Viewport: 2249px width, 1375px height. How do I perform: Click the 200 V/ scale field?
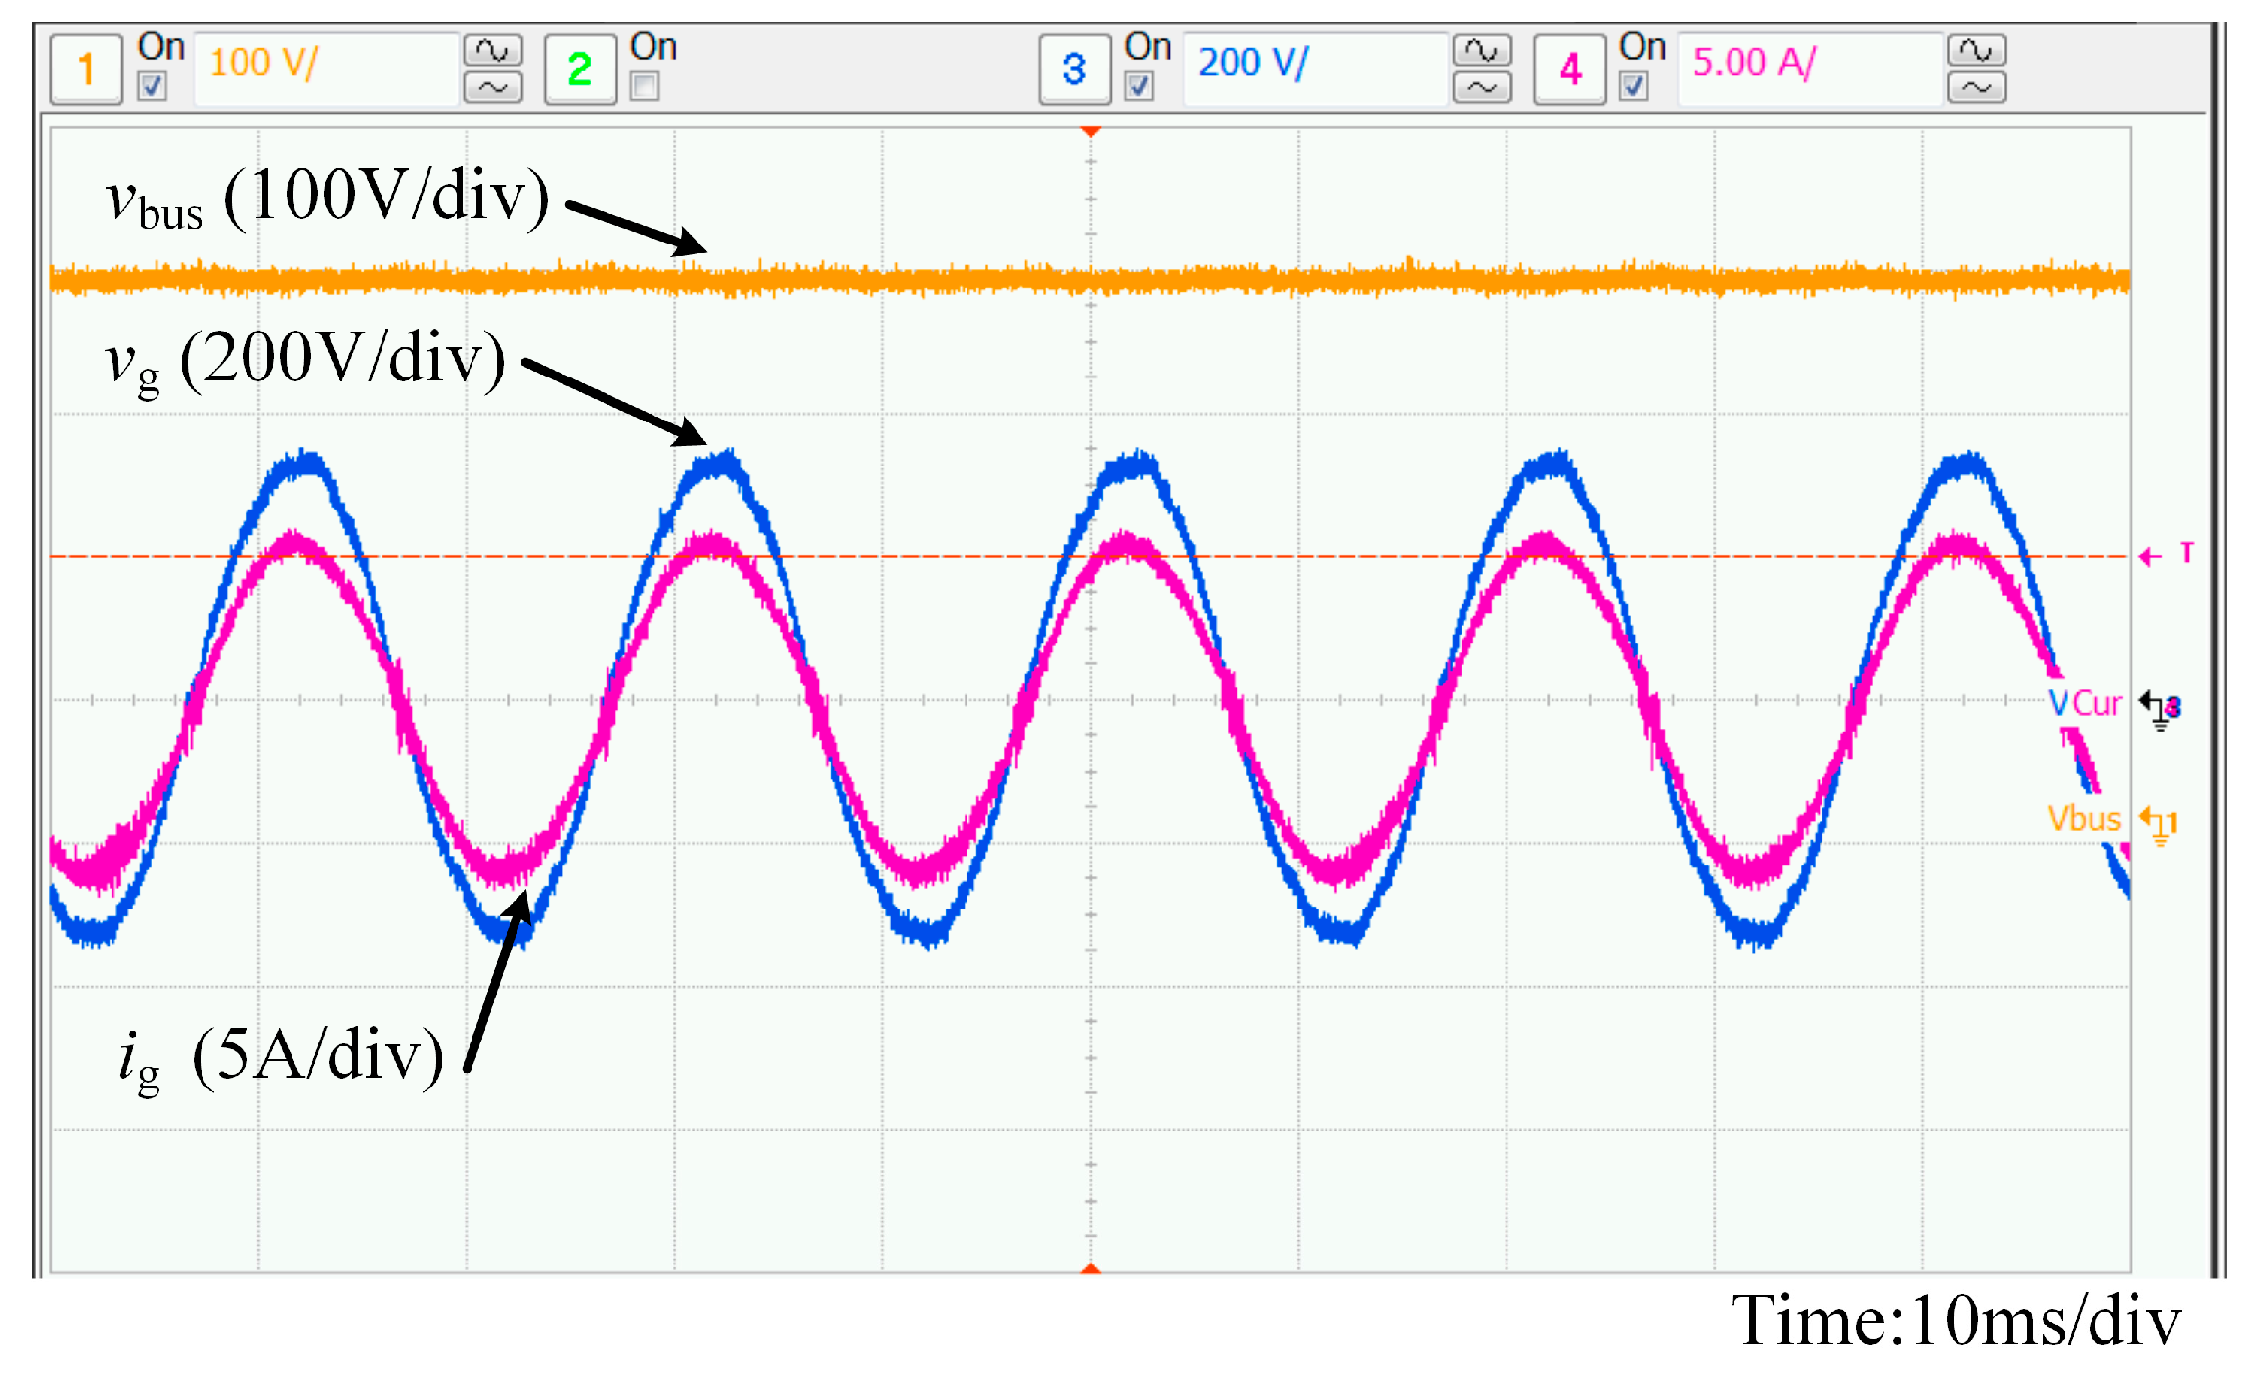coord(1314,67)
